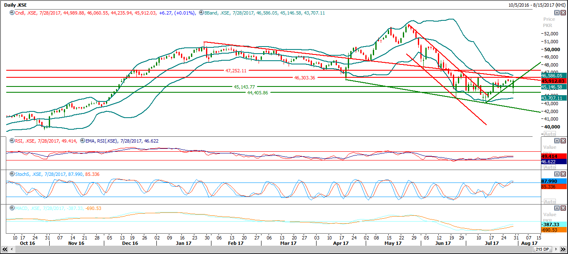This screenshot has width=568, height=254.
Task: Click the clock icon beside Cndl legend
Action: [12, 13]
